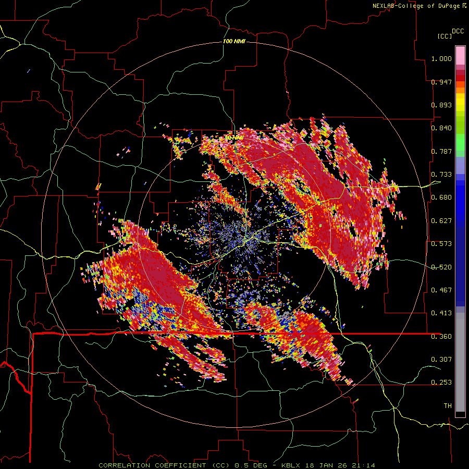This screenshot has width=469, height=469.
Task: Select the 0.307 scale value
Action: click(x=441, y=359)
